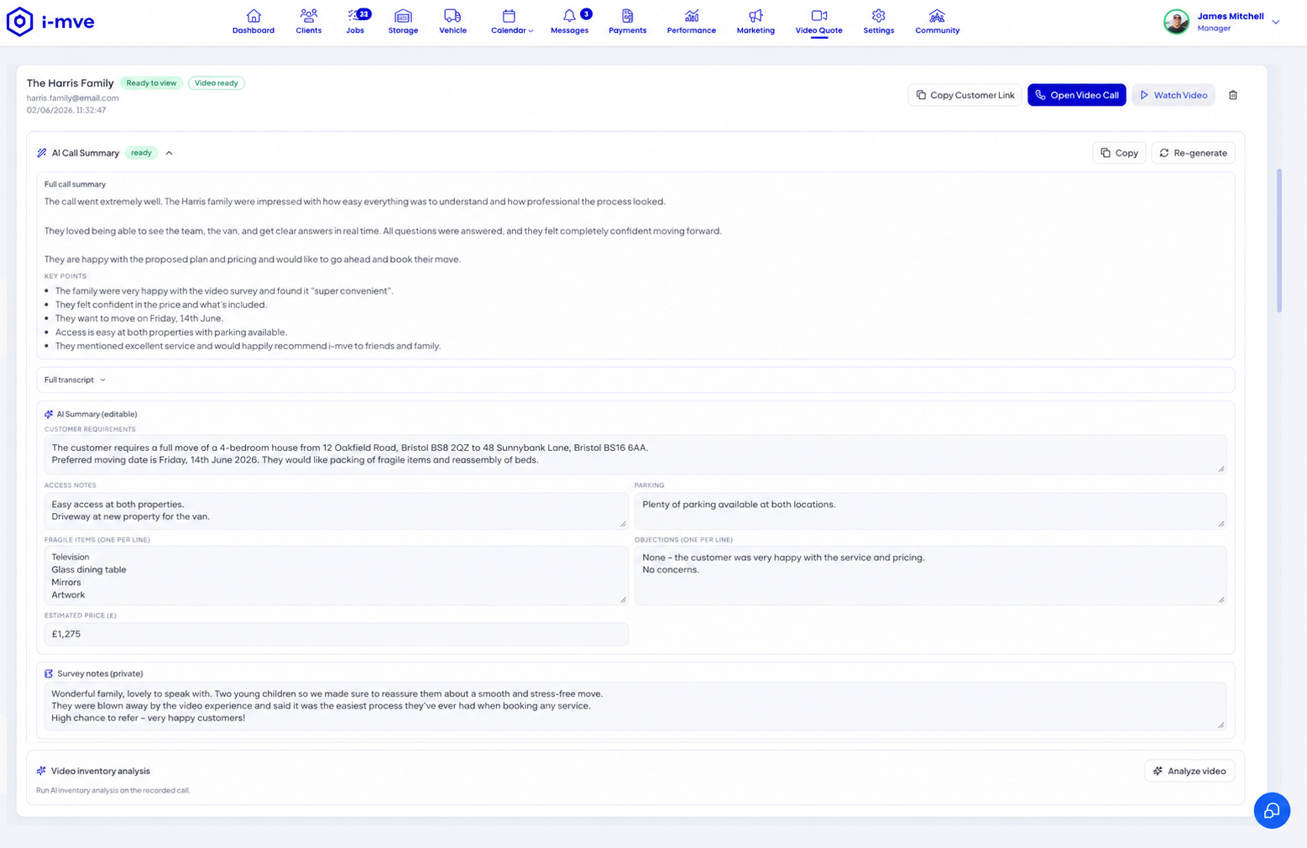1307x848 pixels.
Task: Click the Fragile Items text field
Action: click(336, 575)
